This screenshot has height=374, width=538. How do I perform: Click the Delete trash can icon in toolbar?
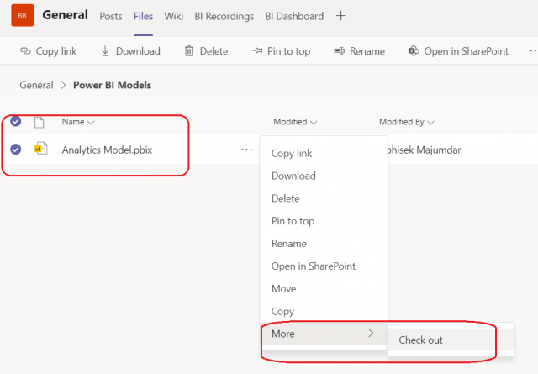click(189, 51)
